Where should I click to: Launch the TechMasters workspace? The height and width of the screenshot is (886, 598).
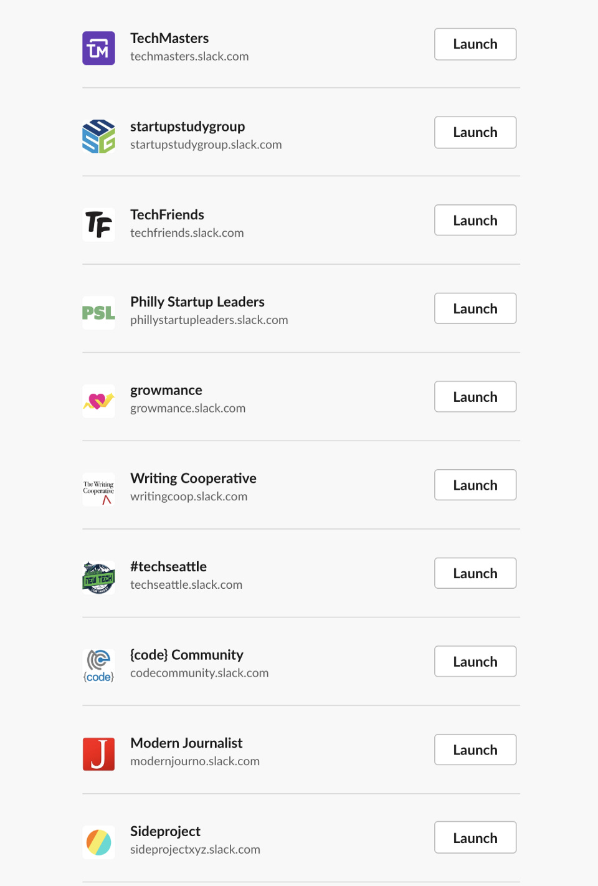pos(475,44)
